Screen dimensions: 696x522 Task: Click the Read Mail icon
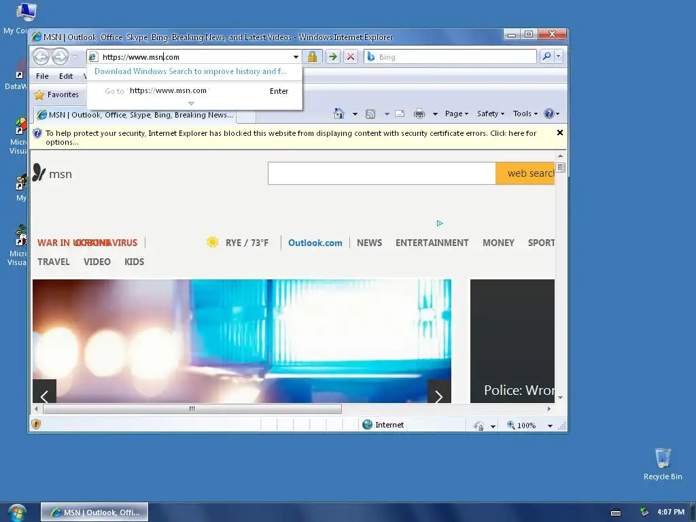click(400, 114)
